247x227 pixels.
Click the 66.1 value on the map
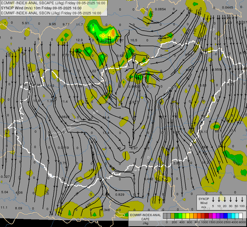point(218,131)
